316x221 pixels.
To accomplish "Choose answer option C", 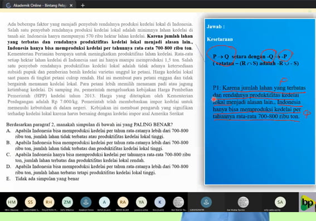I will tap(98, 158).
